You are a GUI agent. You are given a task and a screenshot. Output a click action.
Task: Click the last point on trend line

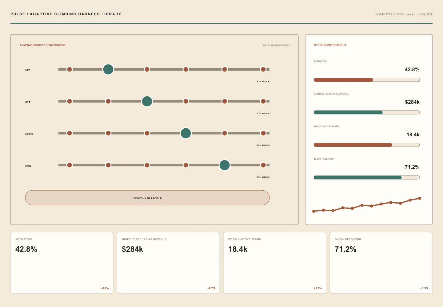[420, 198]
